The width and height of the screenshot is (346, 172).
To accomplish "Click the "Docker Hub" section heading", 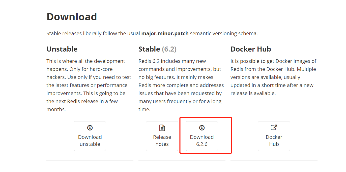I will [x=251, y=49].
